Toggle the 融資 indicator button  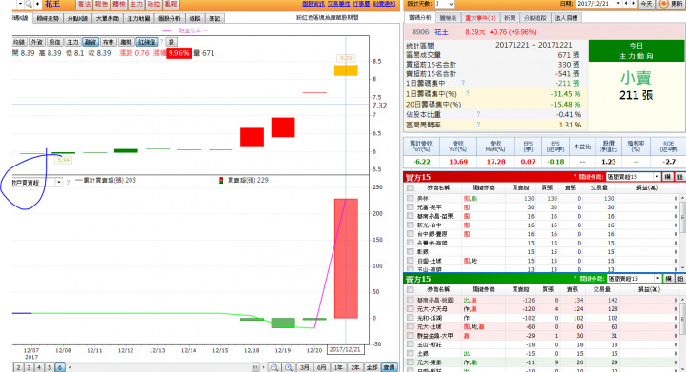(x=91, y=42)
